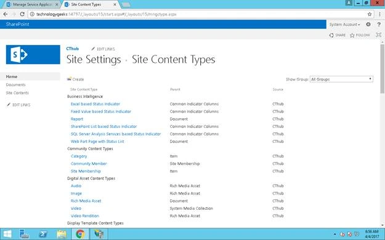Open the Report content type
The width and height of the screenshot is (385, 240).
click(77, 119)
